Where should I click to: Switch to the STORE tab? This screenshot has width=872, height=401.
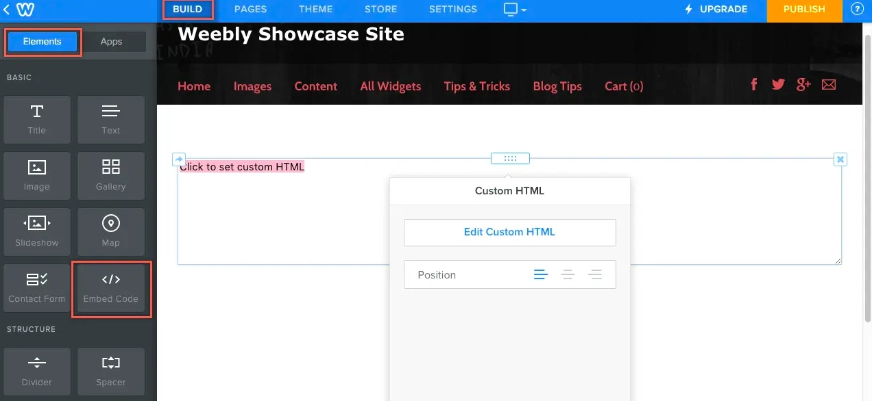381,10
